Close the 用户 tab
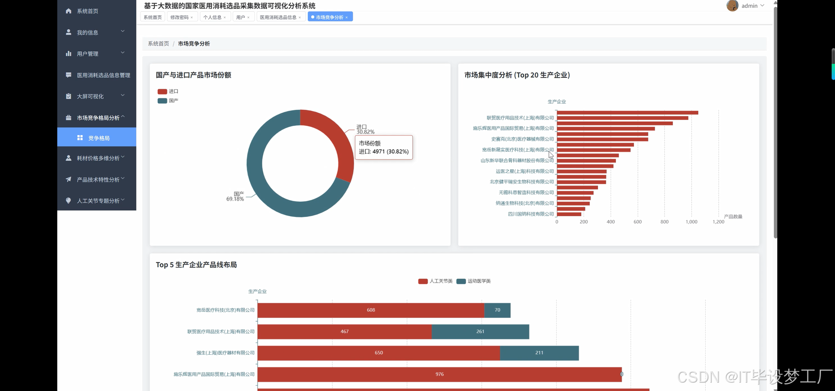This screenshot has width=835, height=391. pos(248,17)
